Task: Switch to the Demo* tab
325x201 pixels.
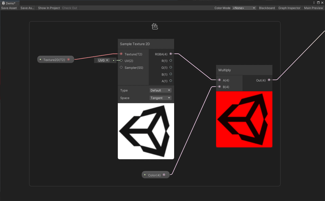Action: 9,3
